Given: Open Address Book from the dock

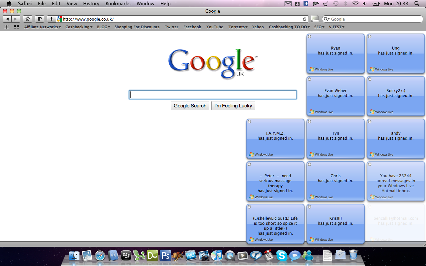Looking at the screenshot, I should (x=113, y=255).
